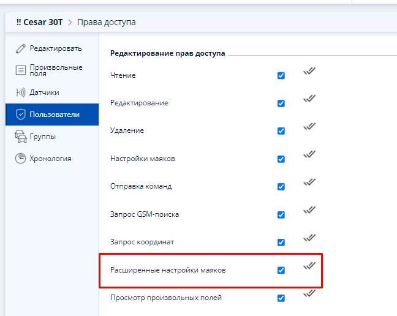Uncheck Просмотр произвольных полей checkbox
This screenshot has height=316, width=397.
tap(281, 298)
